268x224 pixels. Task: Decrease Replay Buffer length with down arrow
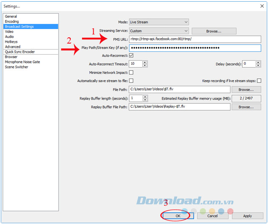point(145,100)
